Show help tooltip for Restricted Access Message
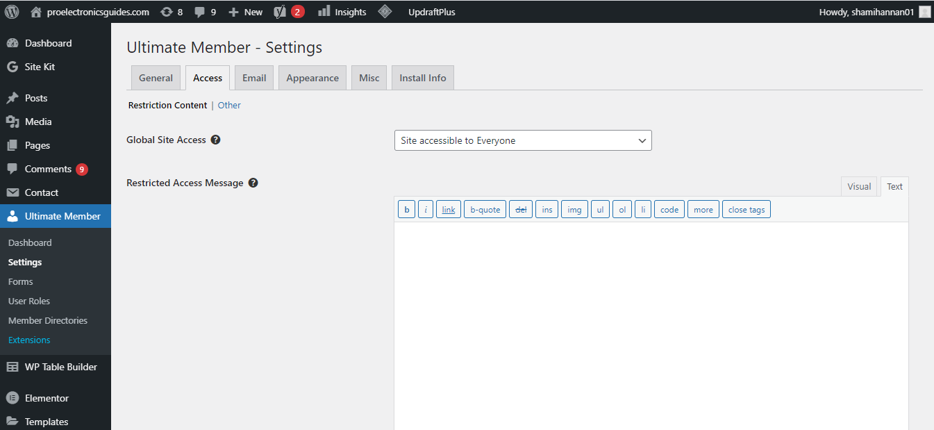 coord(253,183)
